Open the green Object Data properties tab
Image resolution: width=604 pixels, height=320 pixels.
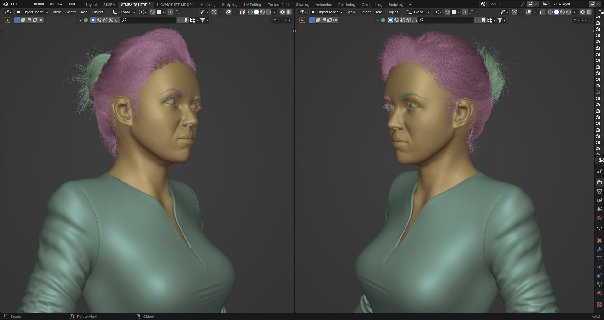[599, 284]
